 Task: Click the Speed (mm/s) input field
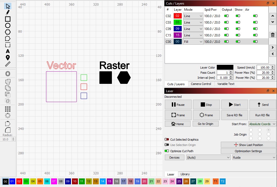click(264, 68)
